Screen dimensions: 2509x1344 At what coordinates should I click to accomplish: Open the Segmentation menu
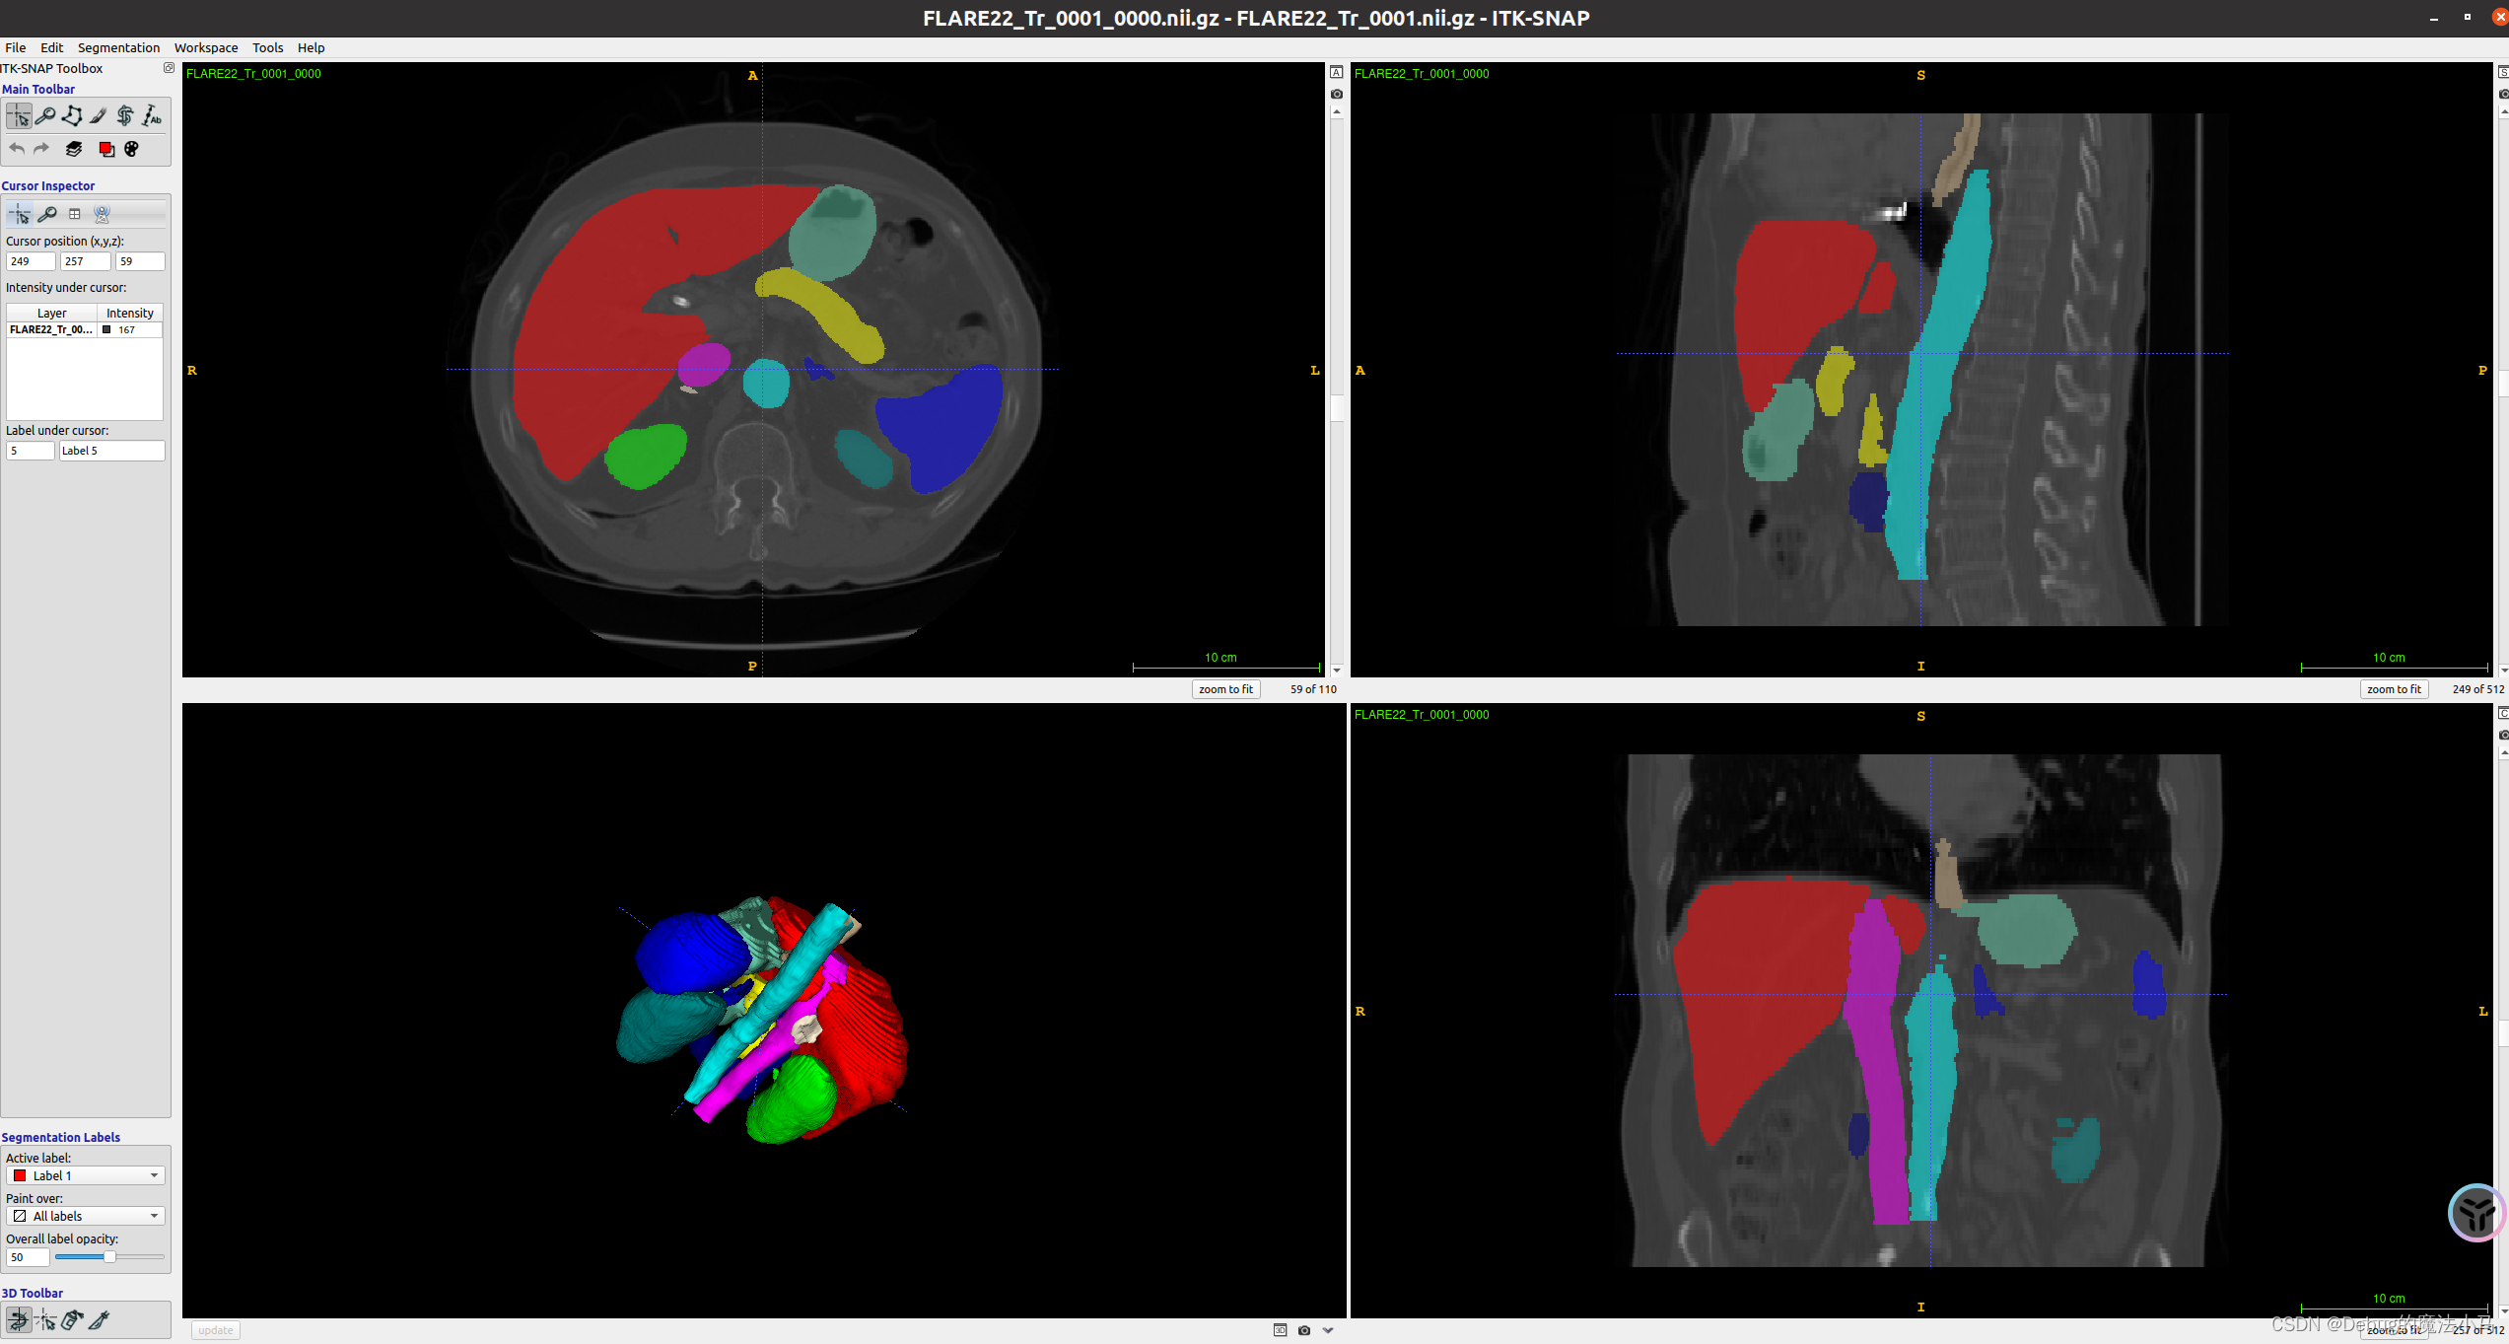(x=118, y=47)
